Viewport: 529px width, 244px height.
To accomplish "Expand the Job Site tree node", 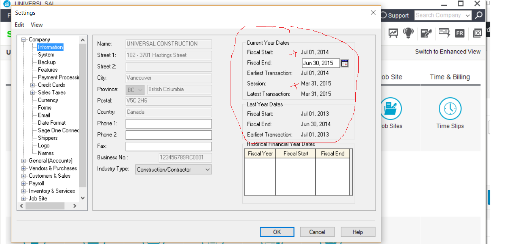I will coord(24,199).
